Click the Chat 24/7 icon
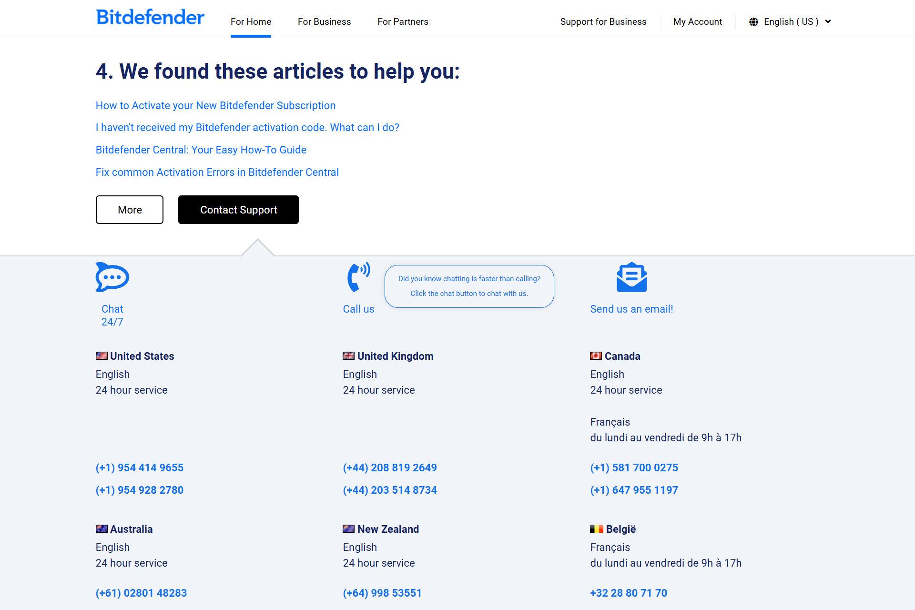This screenshot has height=610, width=915. point(112,277)
